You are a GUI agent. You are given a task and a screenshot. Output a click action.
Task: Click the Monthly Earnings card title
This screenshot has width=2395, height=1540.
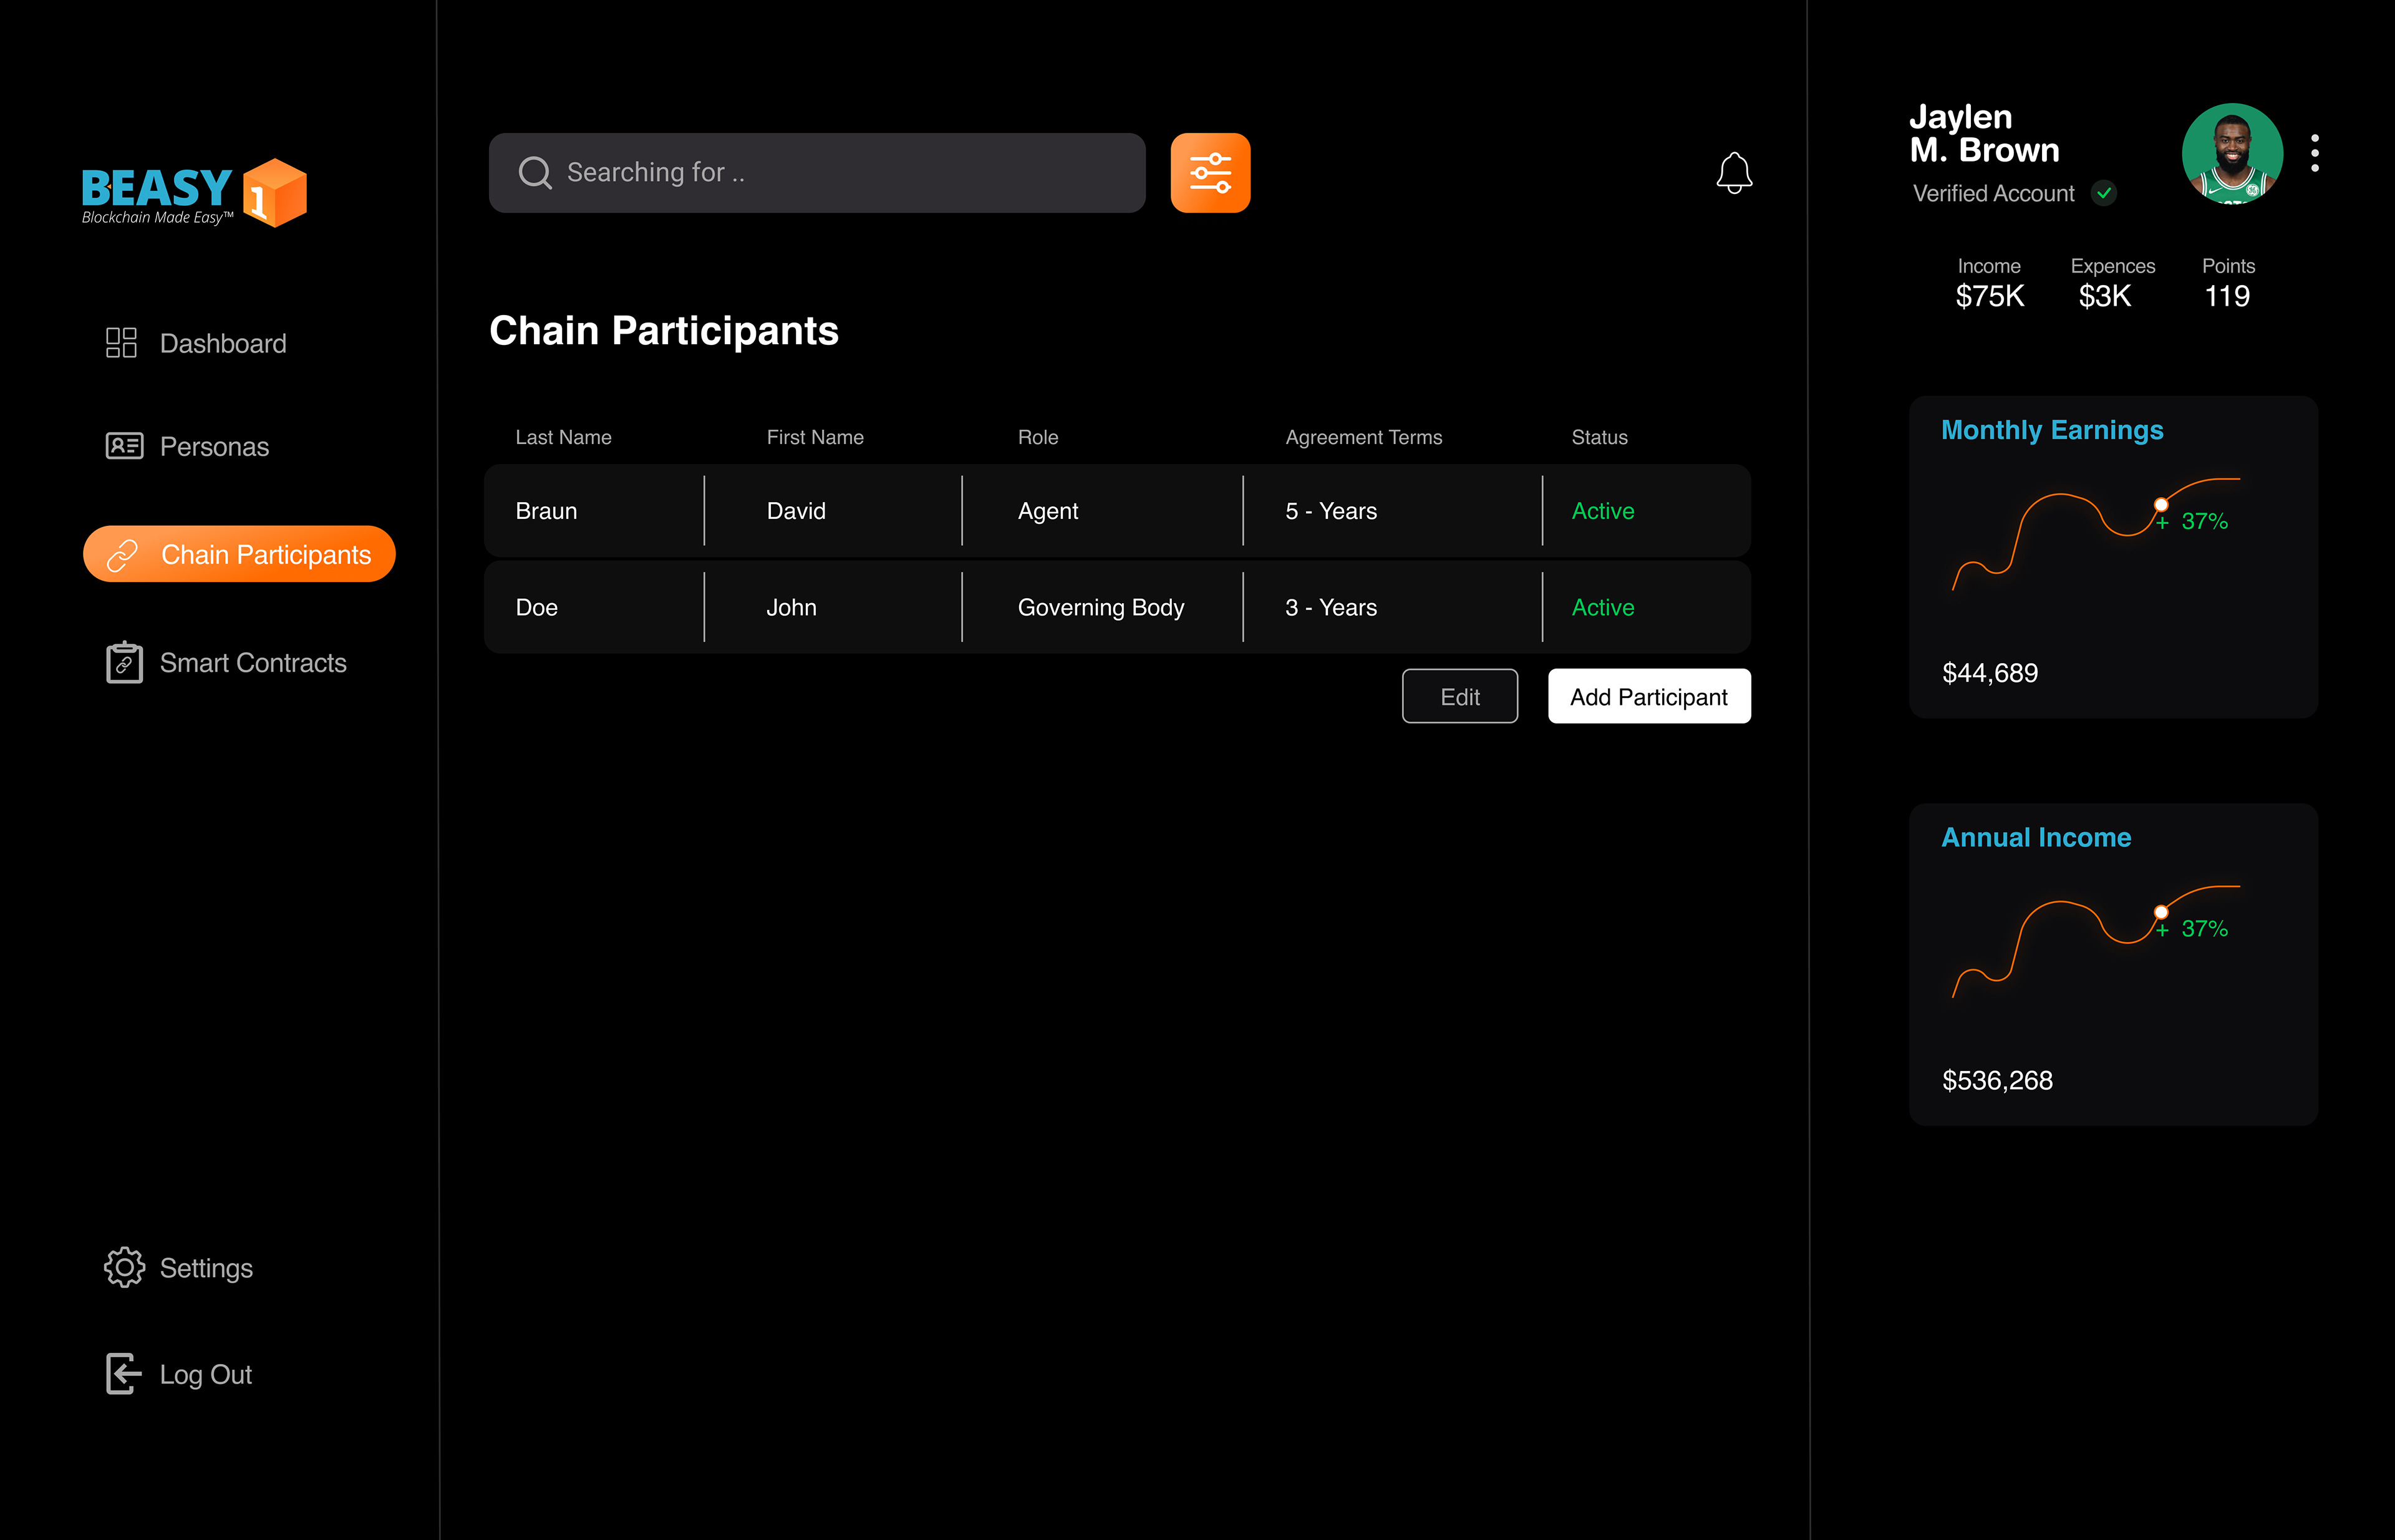[x=2052, y=430]
